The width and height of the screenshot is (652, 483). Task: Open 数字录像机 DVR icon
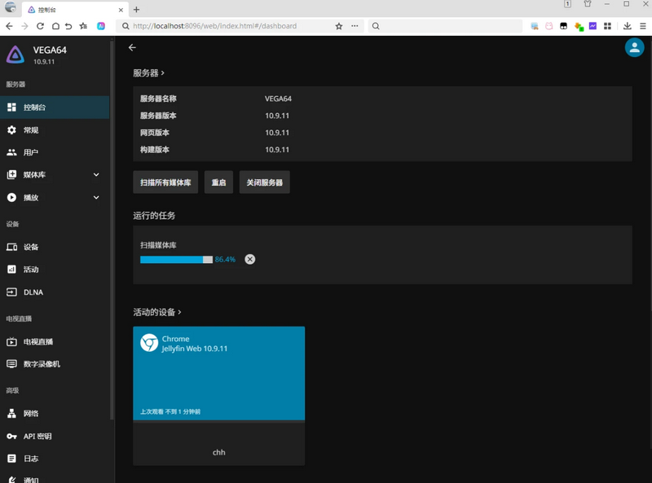tap(11, 364)
